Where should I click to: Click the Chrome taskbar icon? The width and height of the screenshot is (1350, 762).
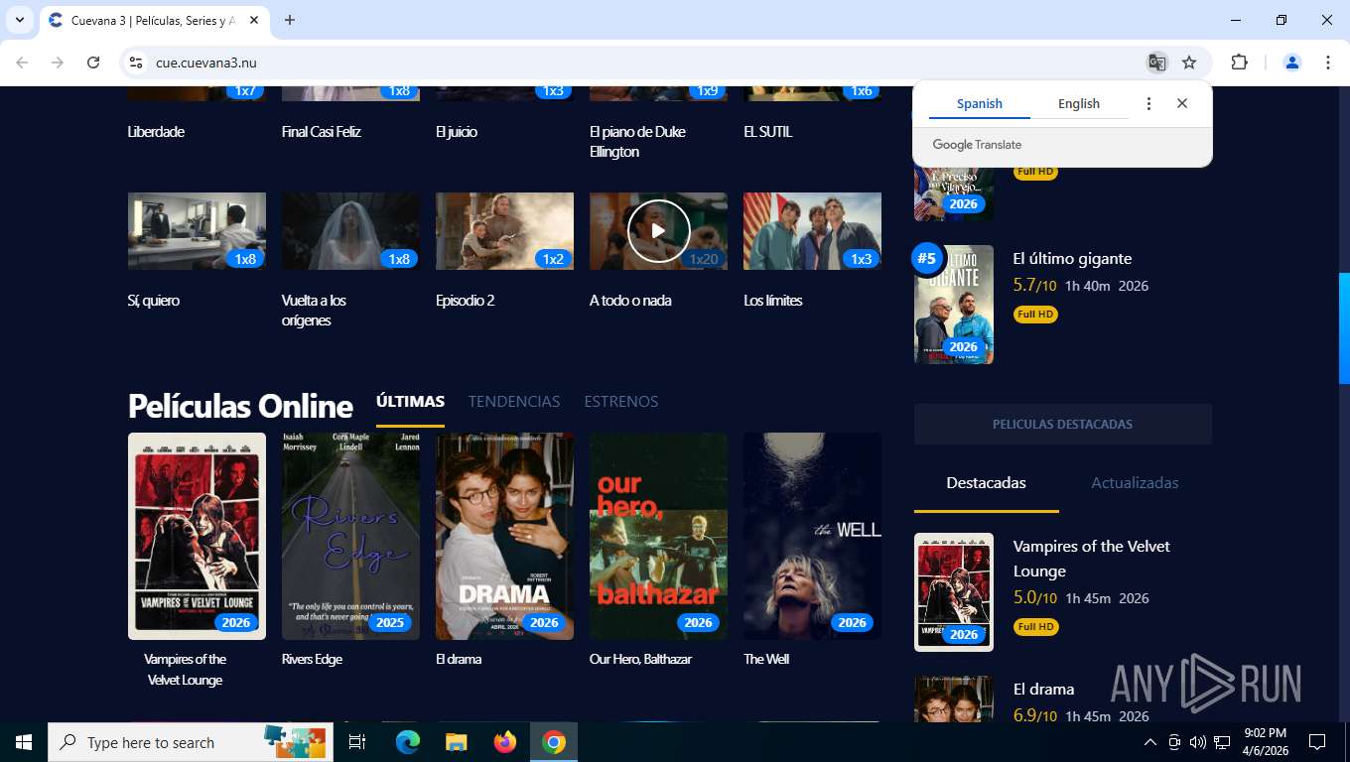554,742
